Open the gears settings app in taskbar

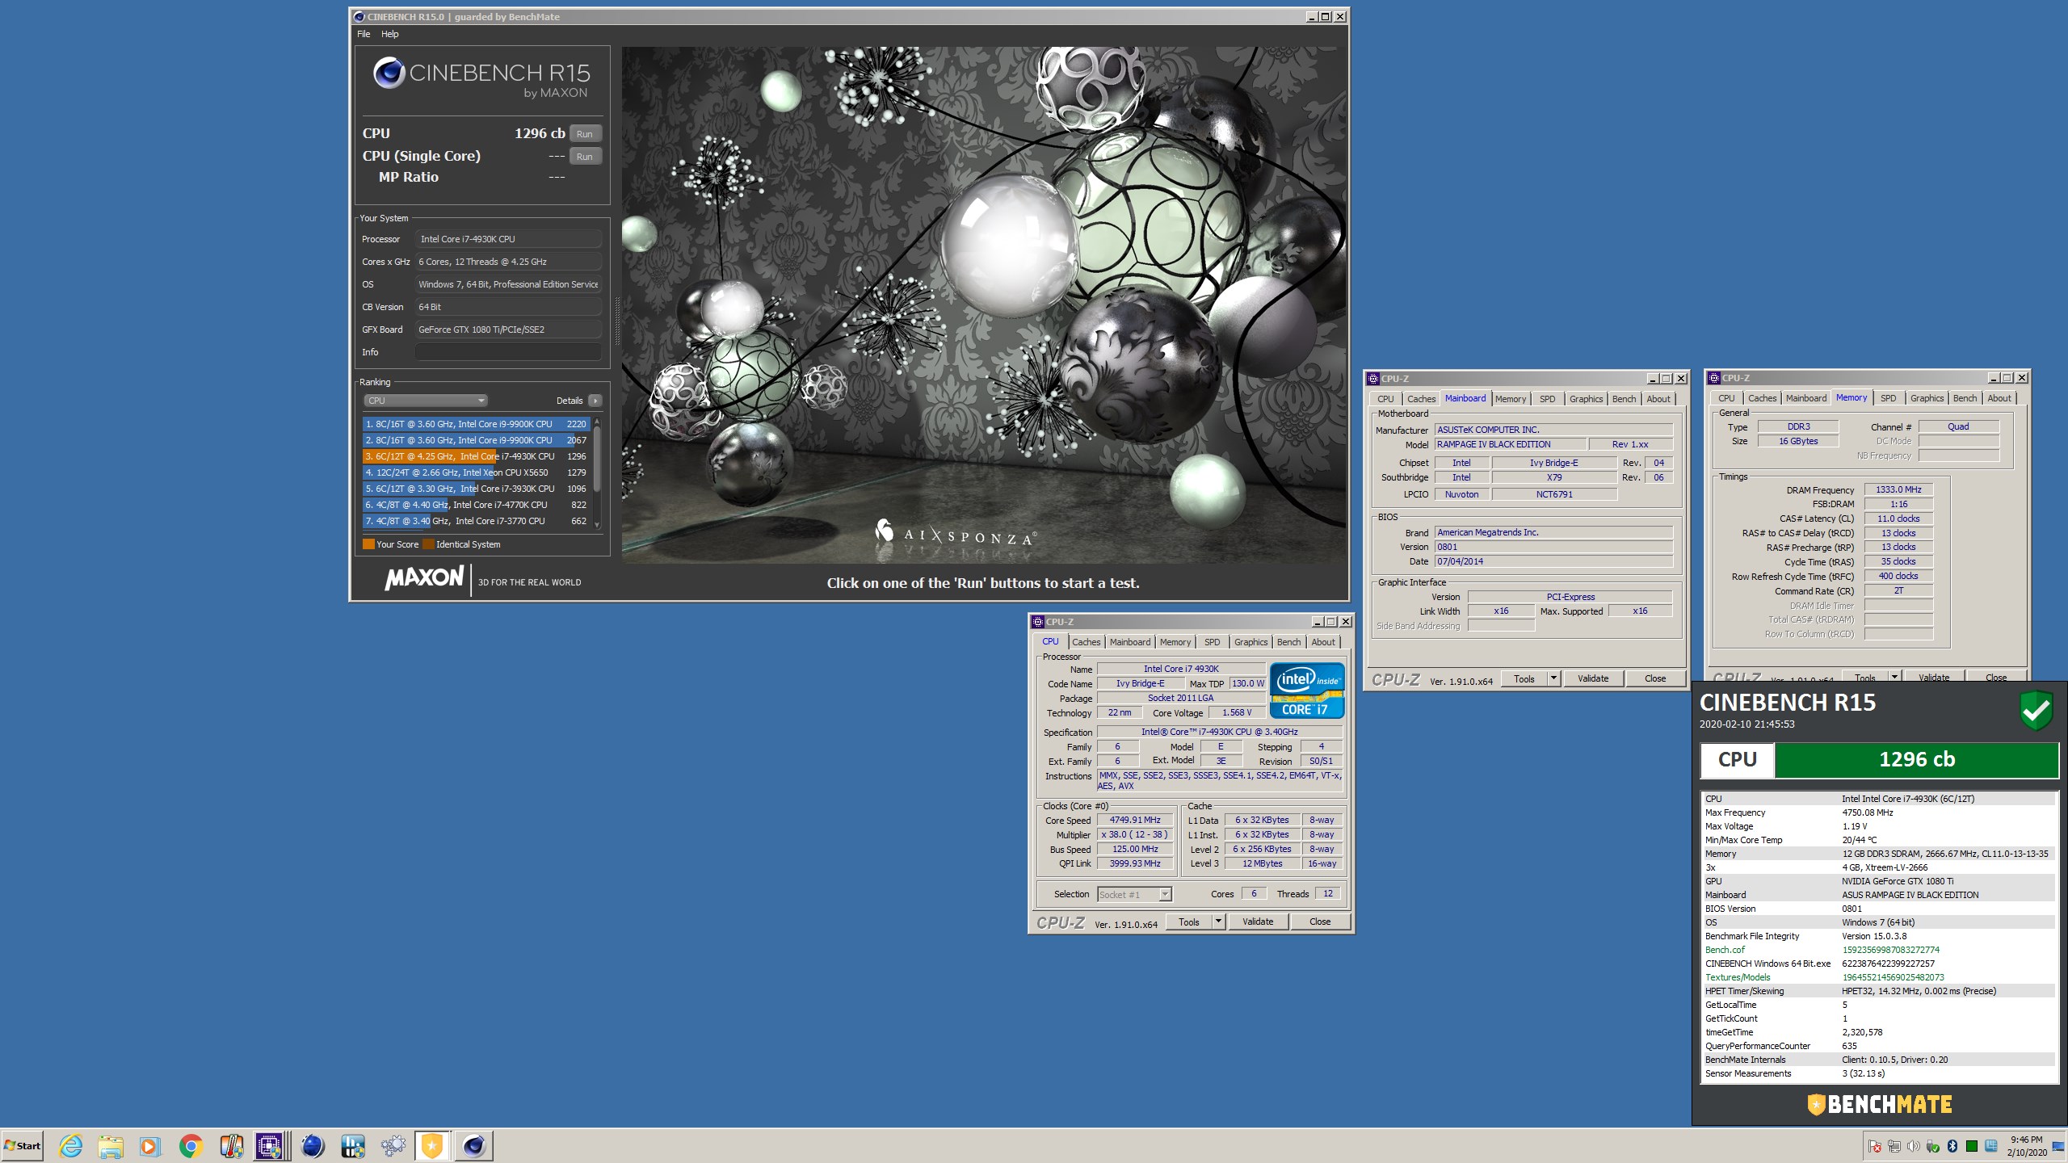coord(393,1145)
